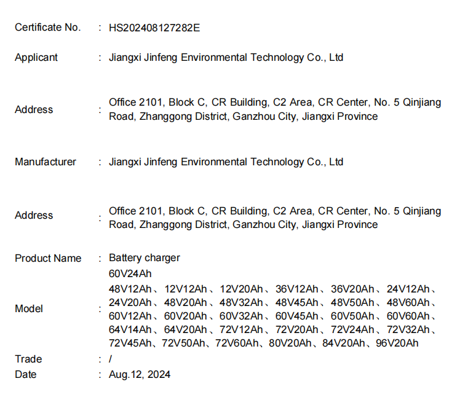This screenshot has width=465, height=416.
Task: Click the Product Name label
Action: point(48,259)
